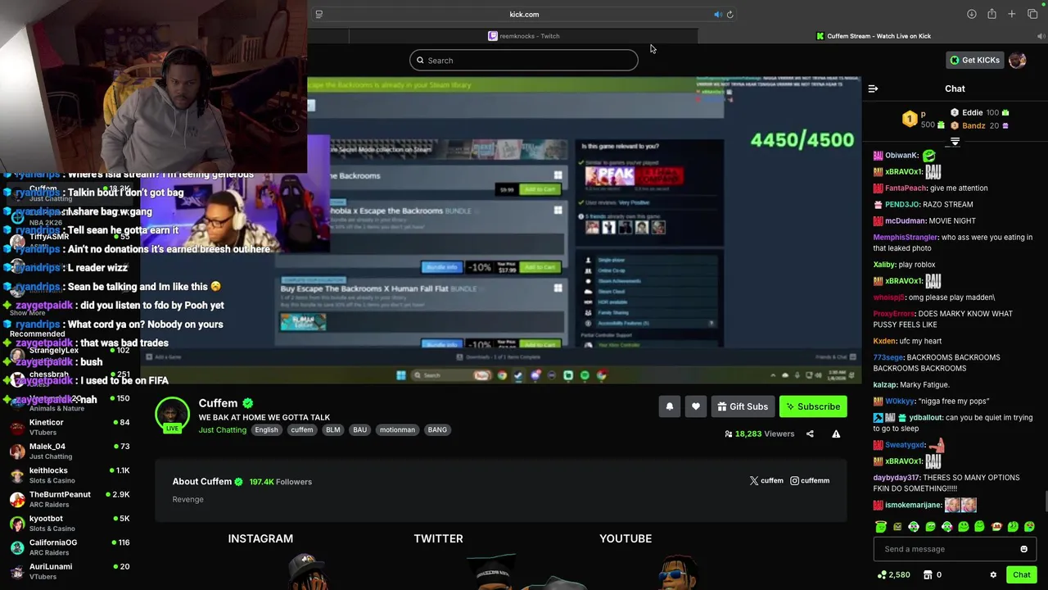Open a new browser tab
This screenshot has width=1048, height=590.
[1012, 14]
